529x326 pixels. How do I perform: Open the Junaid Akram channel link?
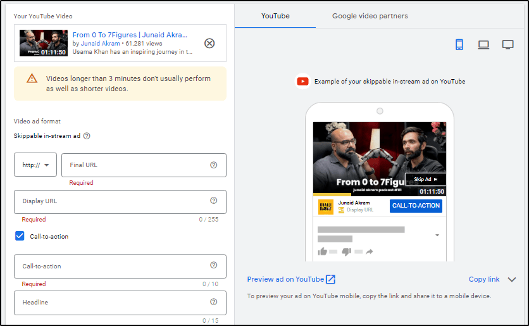pyautogui.click(x=100, y=44)
